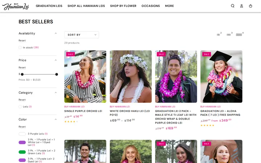Open the More menu
The height and width of the screenshot is (163, 261).
pyautogui.click(x=169, y=6)
